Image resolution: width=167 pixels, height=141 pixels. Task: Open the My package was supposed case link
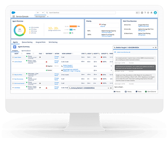coord(72,70)
